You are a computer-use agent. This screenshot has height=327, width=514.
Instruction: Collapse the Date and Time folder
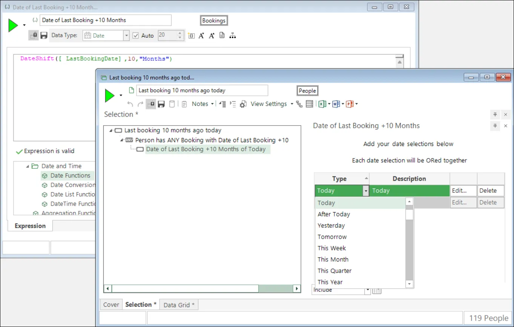28,166
